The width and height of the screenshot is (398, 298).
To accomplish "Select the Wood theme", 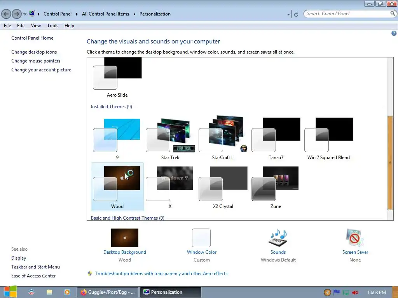I will click(117, 187).
